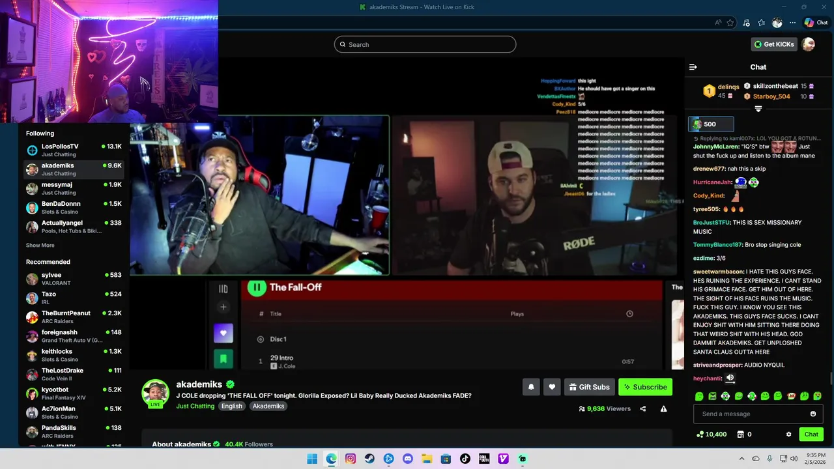Click the akademiks channel avatar with LIVE badge
This screenshot has height=469, width=834.
click(x=155, y=393)
